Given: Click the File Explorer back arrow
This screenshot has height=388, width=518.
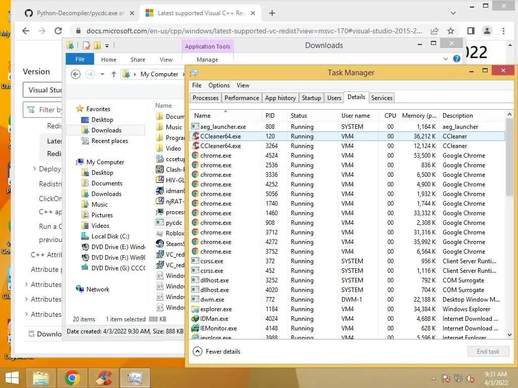Looking at the screenshot, I should click(x=76, y=74).
